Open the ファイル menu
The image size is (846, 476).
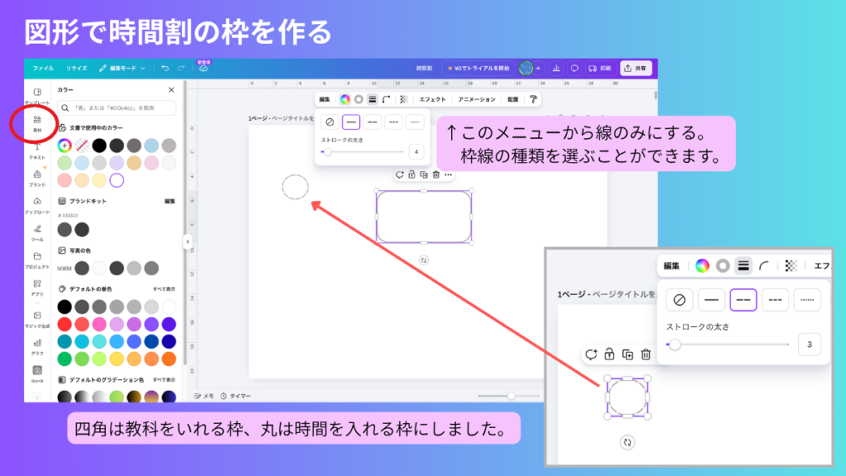click(x=44, y=69)
